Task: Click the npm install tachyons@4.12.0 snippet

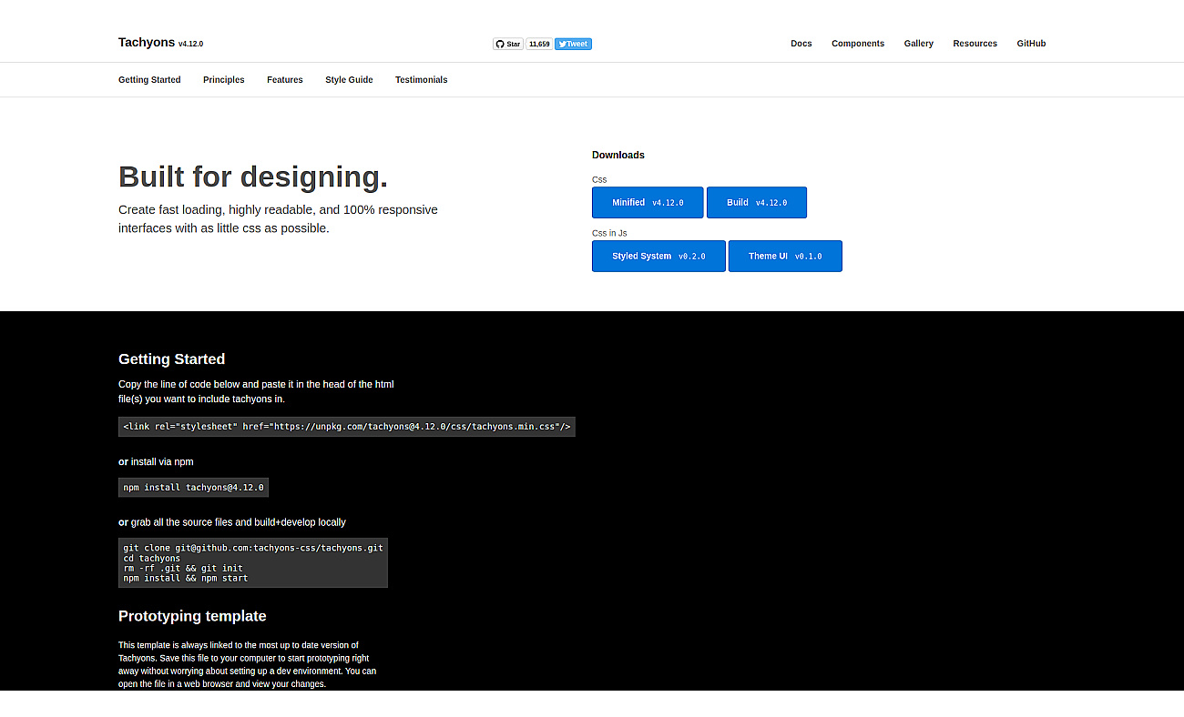Action: (x=193, y=488)
